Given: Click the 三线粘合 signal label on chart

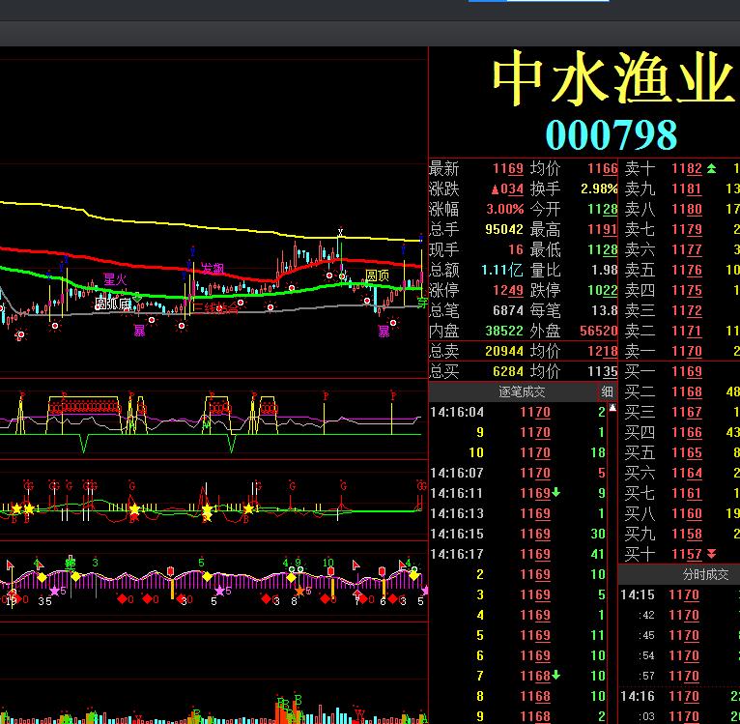Looking at the screenshot, I should (215, 308).
